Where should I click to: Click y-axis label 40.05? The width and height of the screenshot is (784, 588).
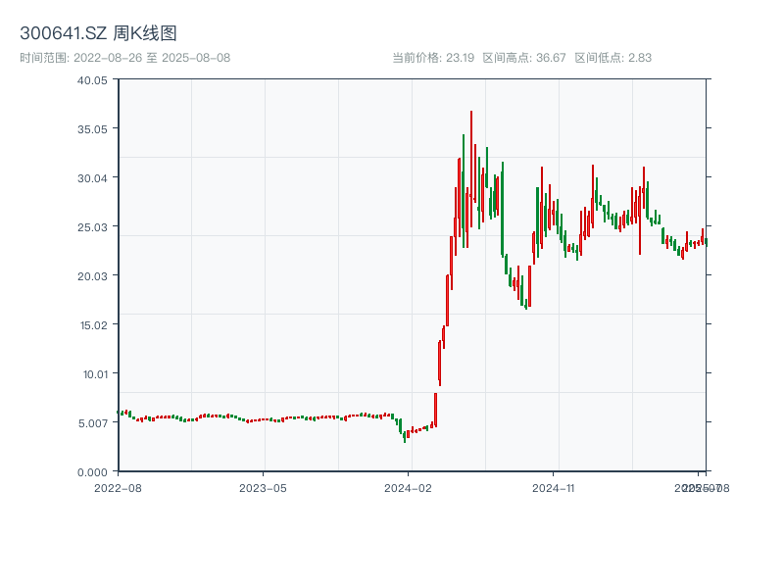click(92, 80)
